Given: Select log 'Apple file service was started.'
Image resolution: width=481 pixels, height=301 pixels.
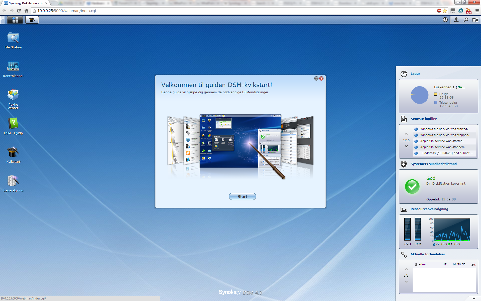Looking at the screenshot, I should point(444,141).
